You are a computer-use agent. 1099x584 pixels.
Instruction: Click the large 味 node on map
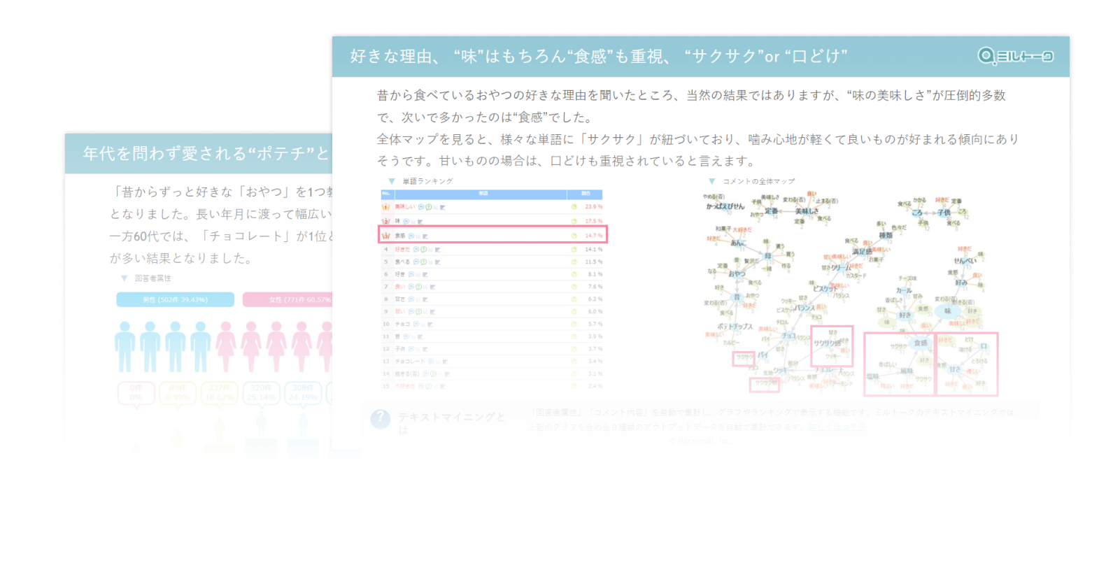pyautogui.click(x=948, y=311)
